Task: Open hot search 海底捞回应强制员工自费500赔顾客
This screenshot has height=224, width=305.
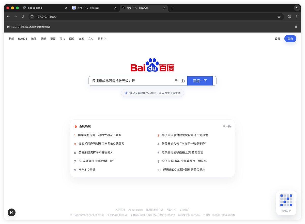Action: 101,144
